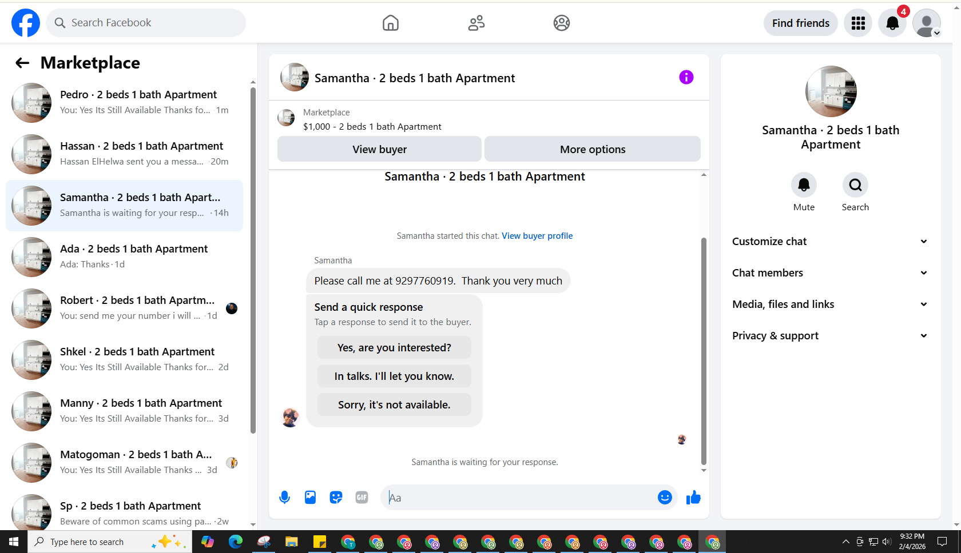
Task: Click the View buyer button
Action: (x=379, y=149)
